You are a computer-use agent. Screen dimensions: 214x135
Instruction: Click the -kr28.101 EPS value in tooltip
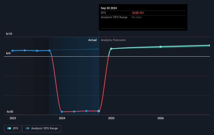point(138,13)
